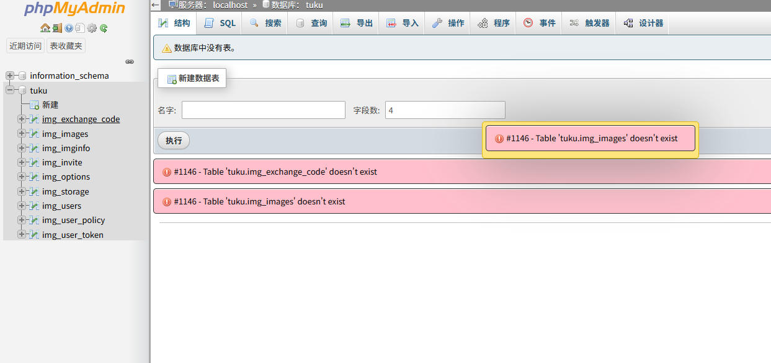Image resolution: width=771 pixels, height=363 pixels.
Task: Open the 操作 (Operations) tab
Action: coord(448,23)
